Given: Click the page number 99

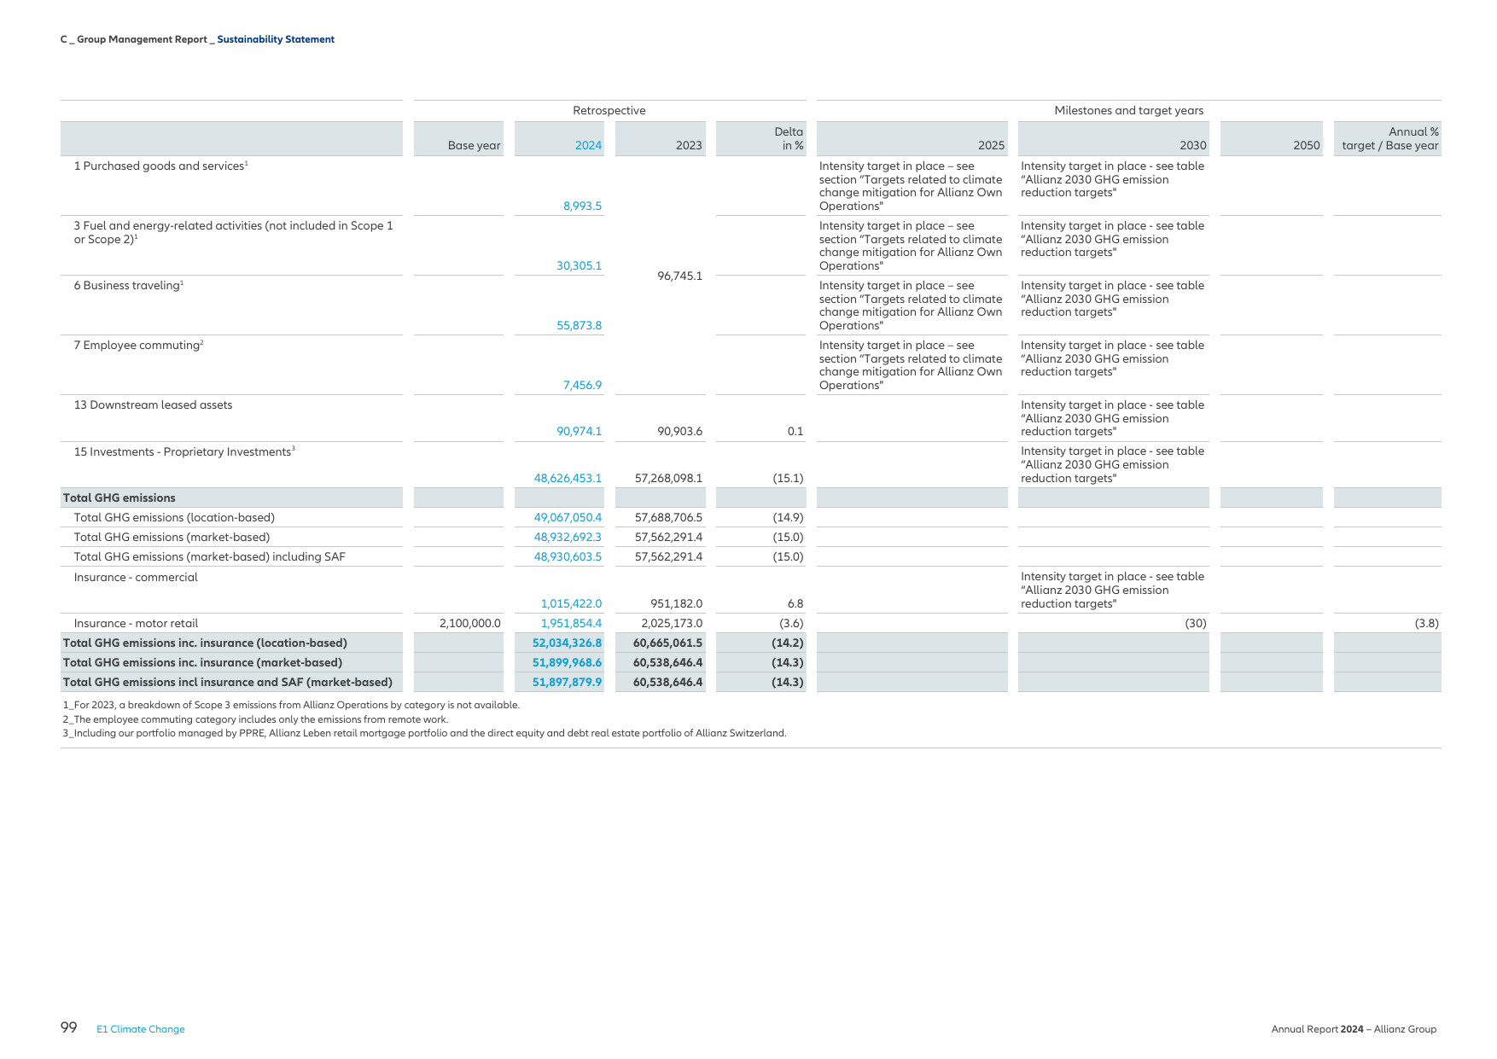Looking at the screenshot, I should coord(68,1027).
